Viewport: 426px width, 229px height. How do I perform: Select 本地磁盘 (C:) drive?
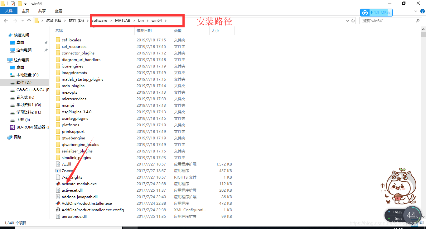pos(27,75)
